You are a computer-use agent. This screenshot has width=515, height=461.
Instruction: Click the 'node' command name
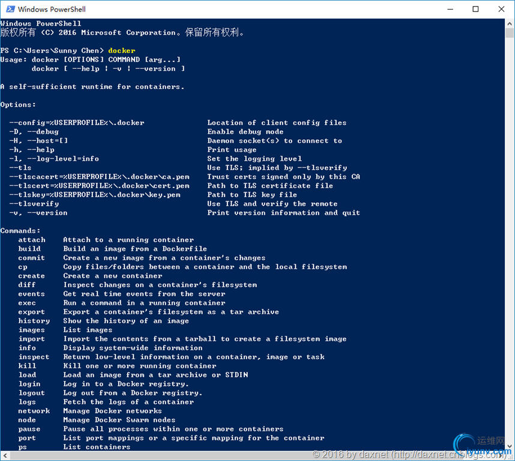point(27,420)
